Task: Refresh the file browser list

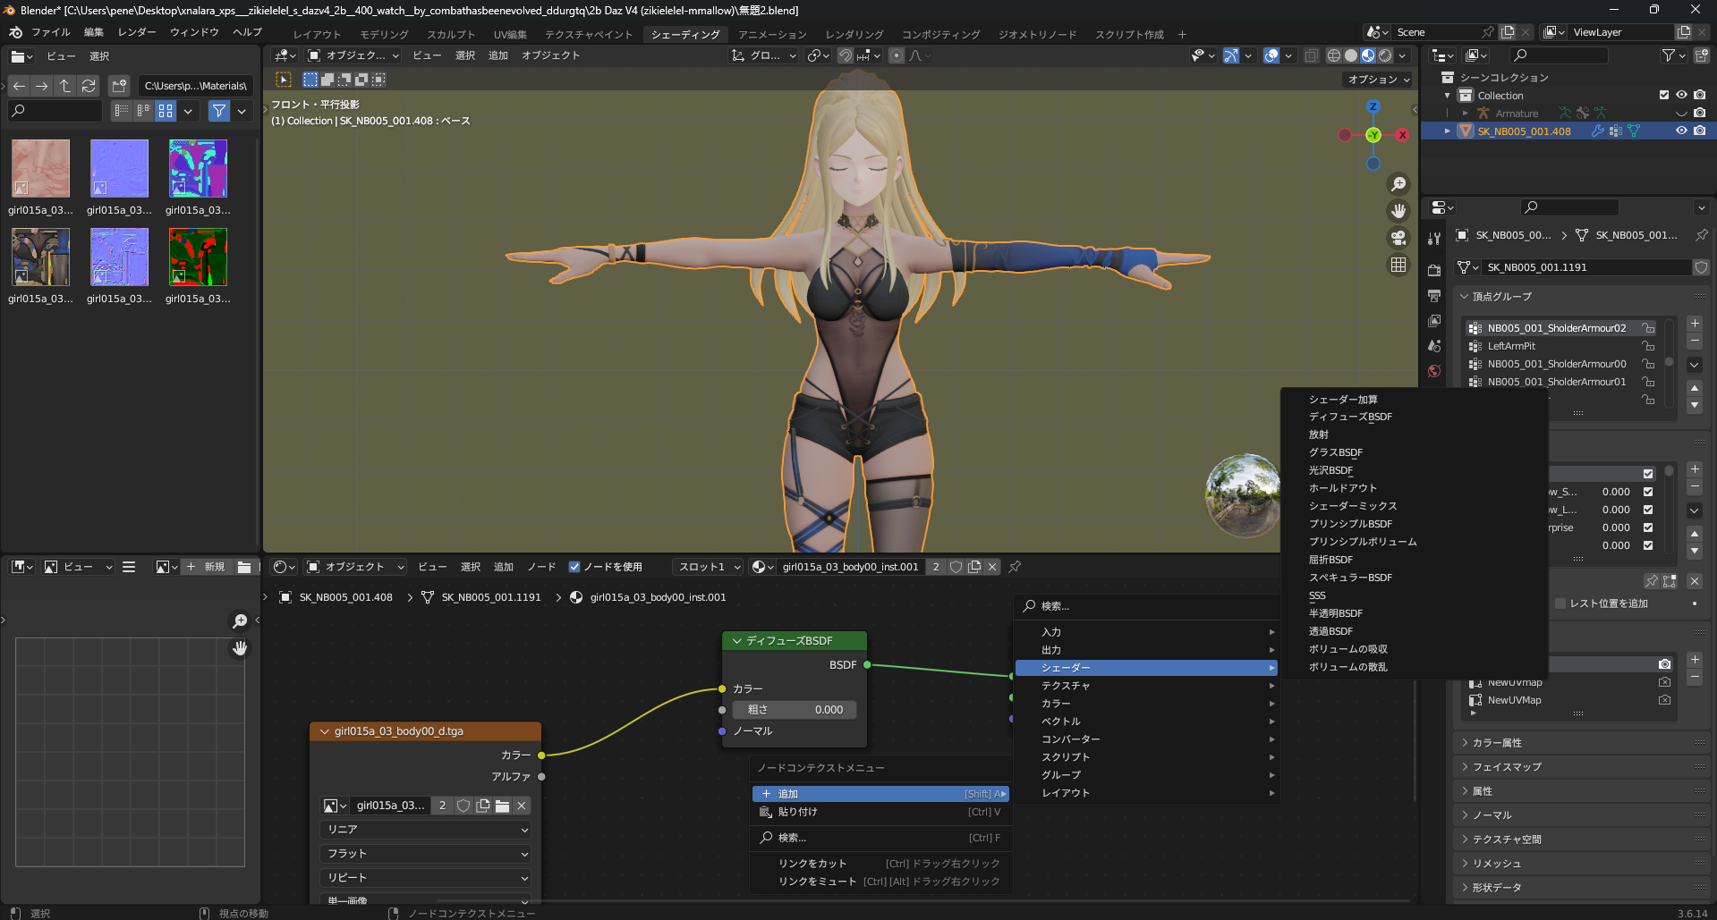Action: (89, 86)
